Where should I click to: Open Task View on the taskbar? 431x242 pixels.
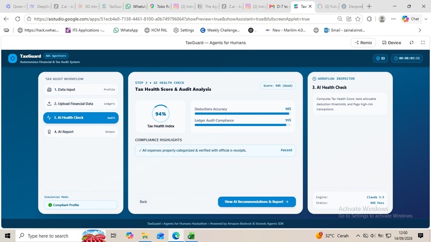113,236
